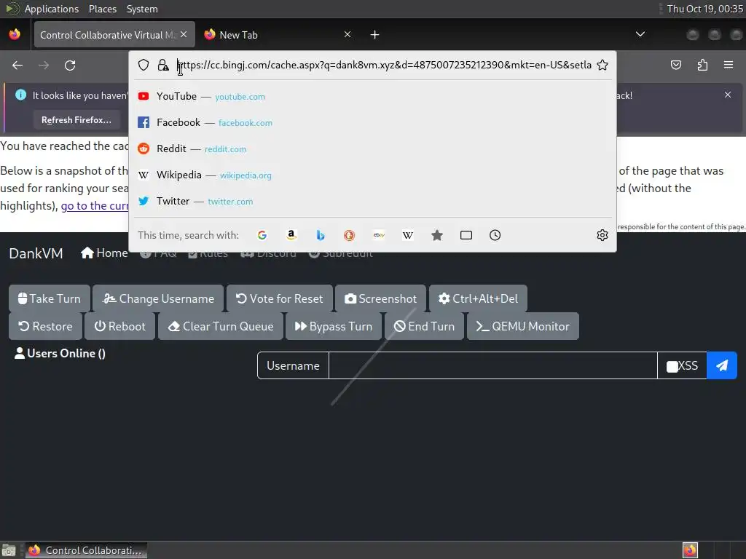
Task: Click the chat message input field
Action: 493,365
